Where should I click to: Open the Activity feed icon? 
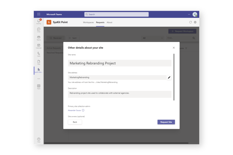point(39,21)
